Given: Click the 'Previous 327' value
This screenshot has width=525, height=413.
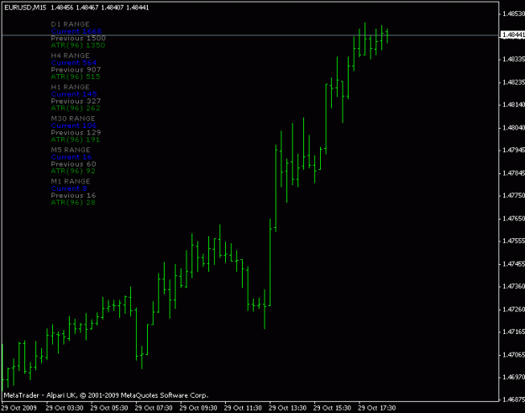Looking at the screenshot, I should coord(76,101).
